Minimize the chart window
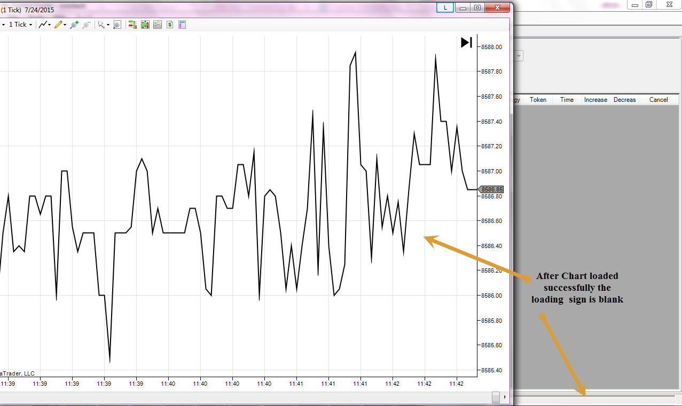 (x=464, y=7)
